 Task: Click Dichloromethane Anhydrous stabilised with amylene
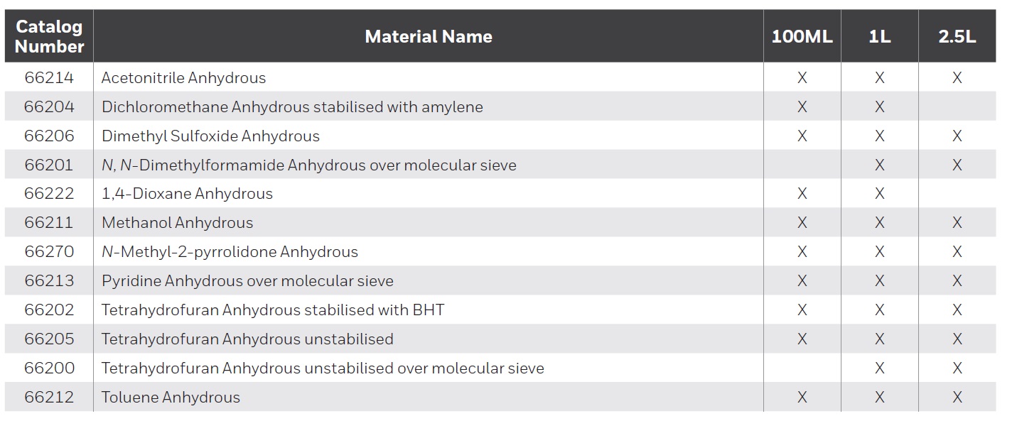click(292, 107)
